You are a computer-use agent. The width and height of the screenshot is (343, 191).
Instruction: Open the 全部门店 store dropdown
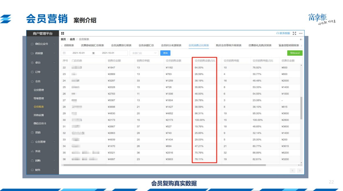144,53
